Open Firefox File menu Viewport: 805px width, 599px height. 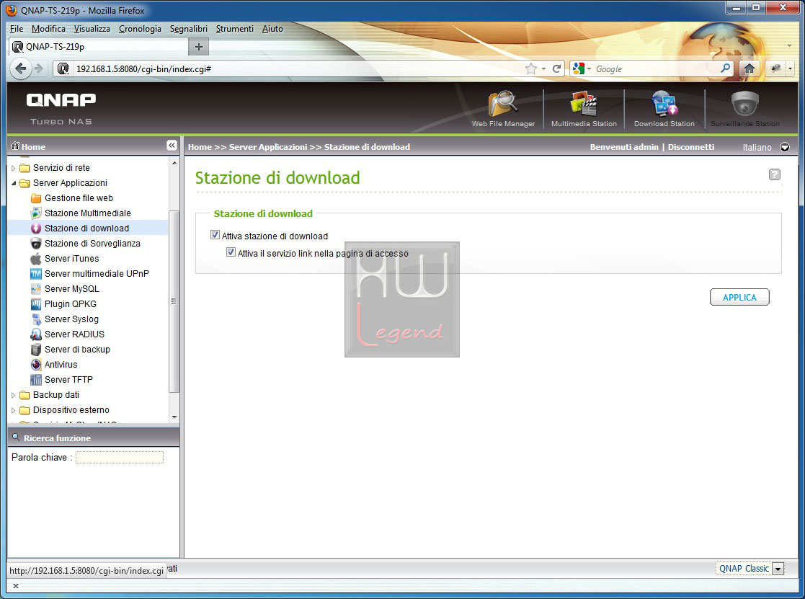pyautogui.click(x=17, y=29)
